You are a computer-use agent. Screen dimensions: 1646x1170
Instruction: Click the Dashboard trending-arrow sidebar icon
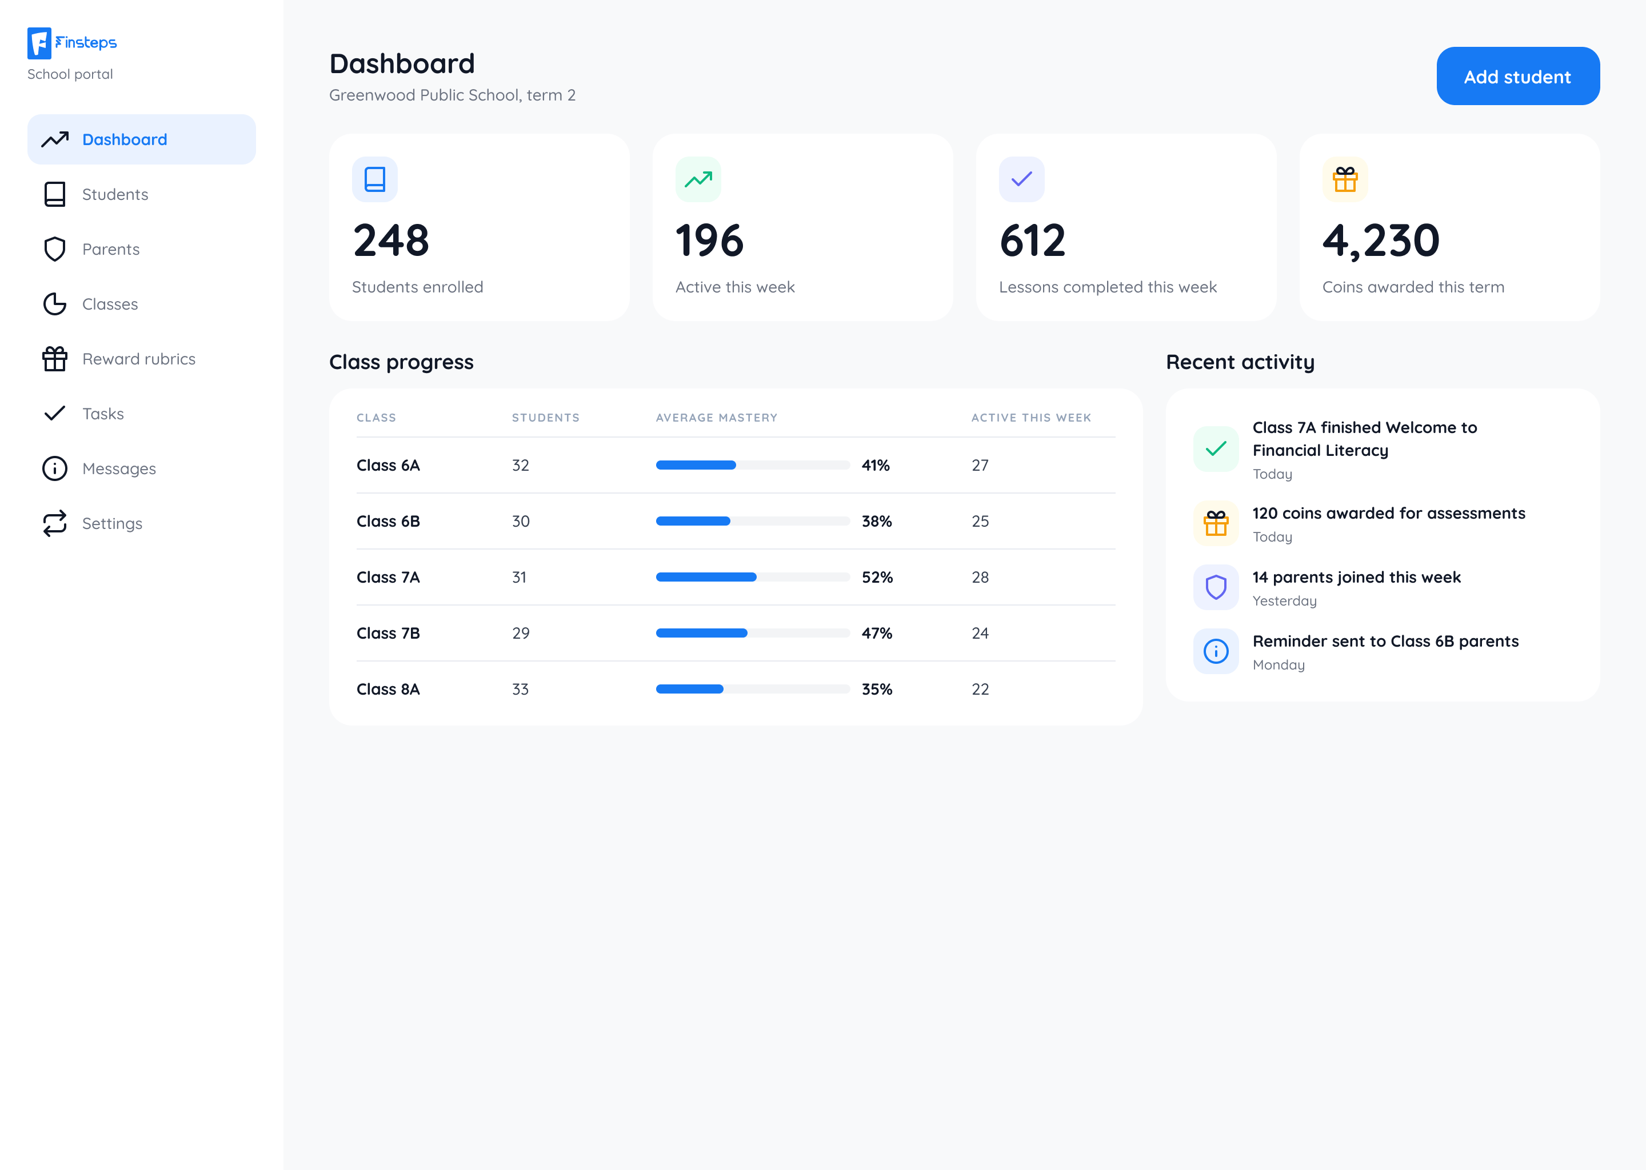pos(55,140)
